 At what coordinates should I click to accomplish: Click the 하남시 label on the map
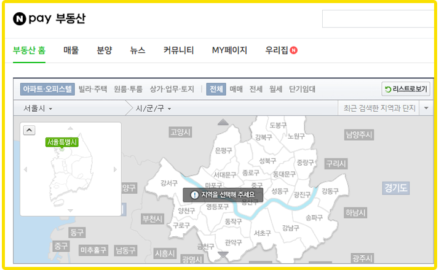click(355, 213)
